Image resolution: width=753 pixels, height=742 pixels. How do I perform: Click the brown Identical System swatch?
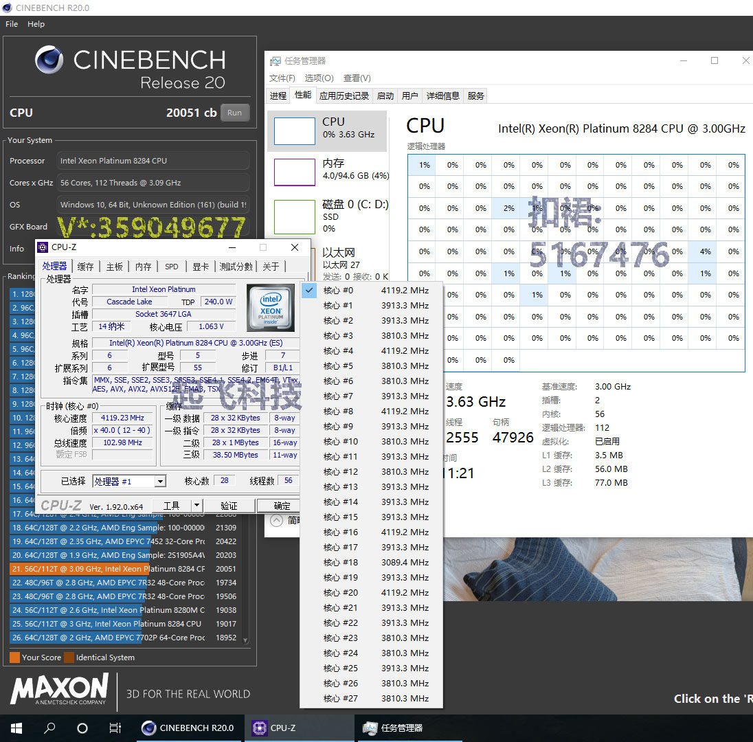coord(69,657)
